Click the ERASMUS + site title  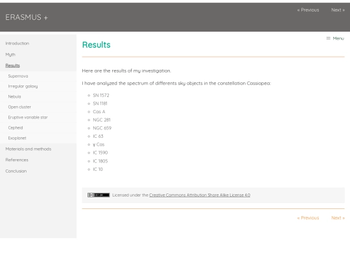27,17
